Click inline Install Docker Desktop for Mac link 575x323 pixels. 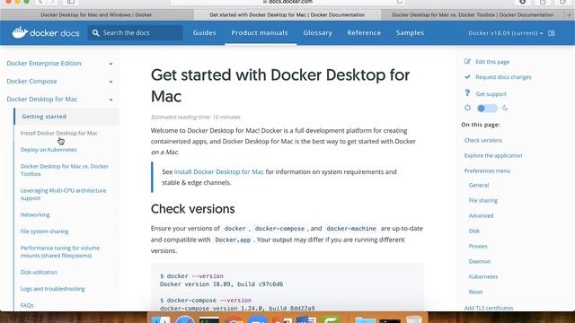pos(219,171)
